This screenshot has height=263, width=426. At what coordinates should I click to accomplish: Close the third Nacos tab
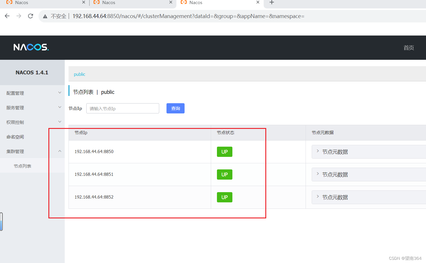pos(258,2)
